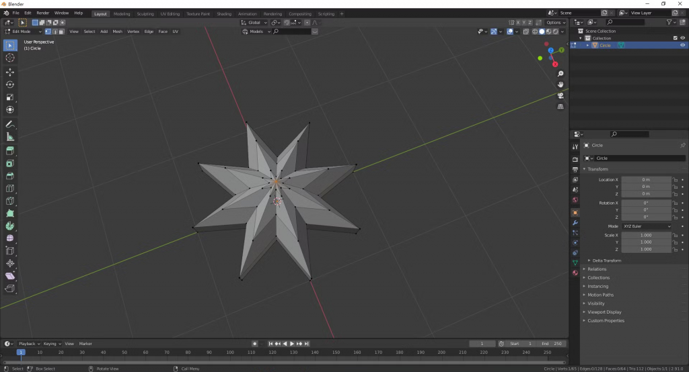Toggle the viewport overlays button

[x=510, y=32]
